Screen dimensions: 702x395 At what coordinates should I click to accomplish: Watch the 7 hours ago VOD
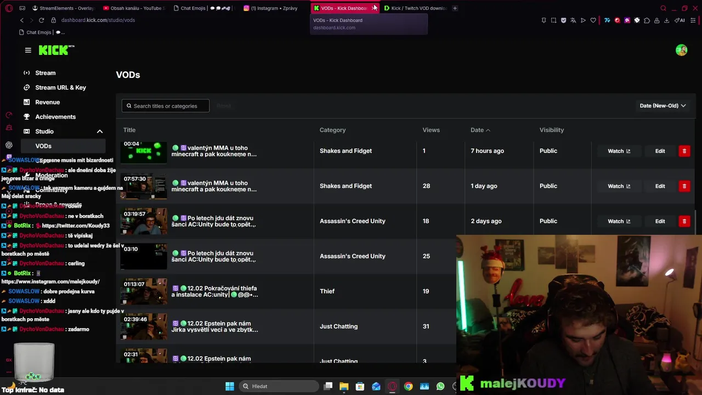tap(619, 151)
